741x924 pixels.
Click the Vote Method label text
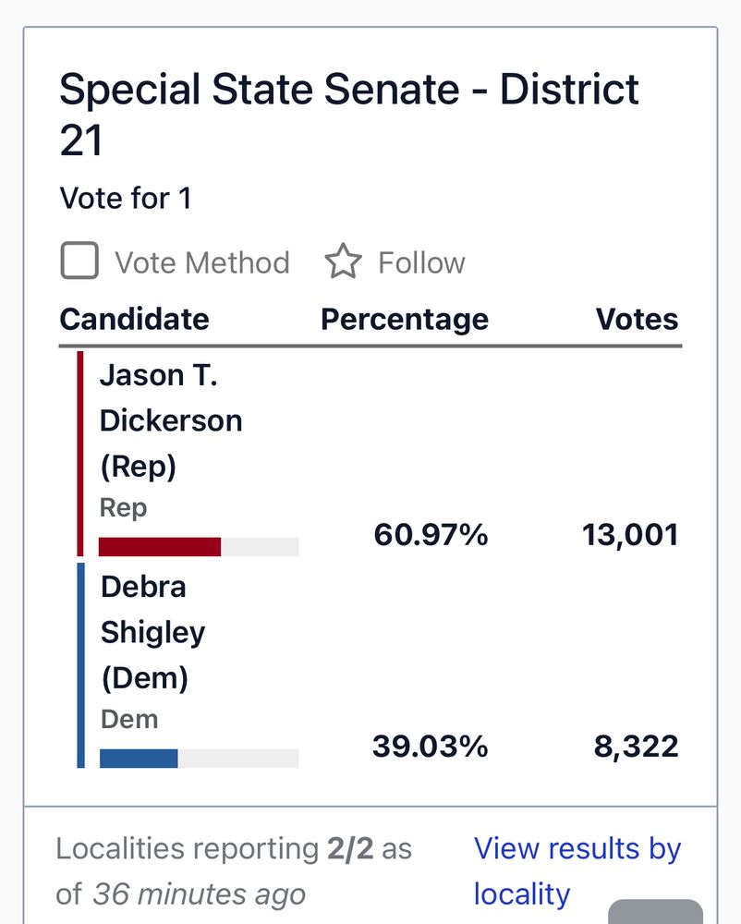(x=201, y=262)
